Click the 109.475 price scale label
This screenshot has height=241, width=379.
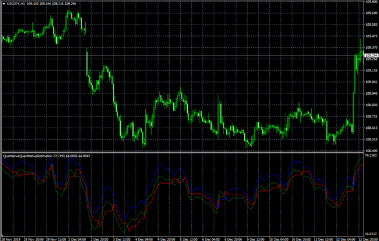pyautogui.click(x=371, y=36)
